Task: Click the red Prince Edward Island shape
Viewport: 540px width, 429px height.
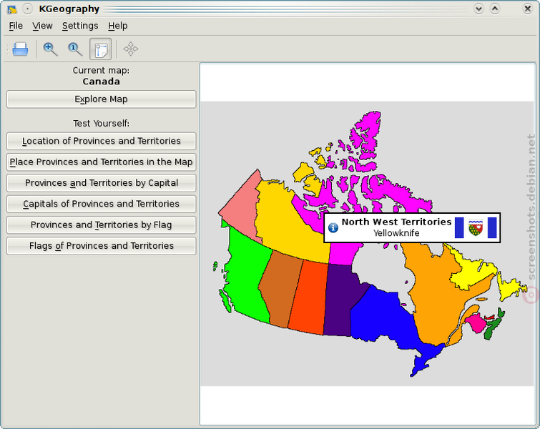Action: pos(490,317)
